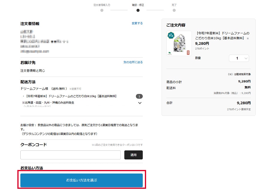Select the 注文者情報入力 step label

coord(102,5)
